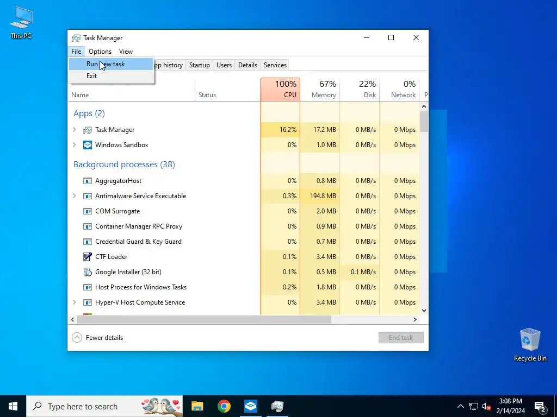Click the Task Manager taskbar icon

point(277,406)
